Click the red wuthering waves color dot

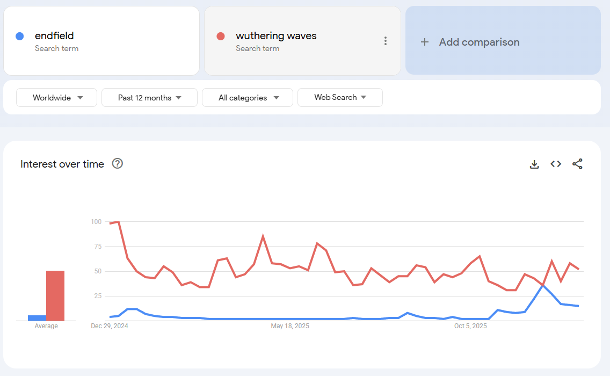pos(220,37)
